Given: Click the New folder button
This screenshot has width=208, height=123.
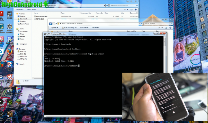Looking at the screenshot, I should tap(95, 28).
